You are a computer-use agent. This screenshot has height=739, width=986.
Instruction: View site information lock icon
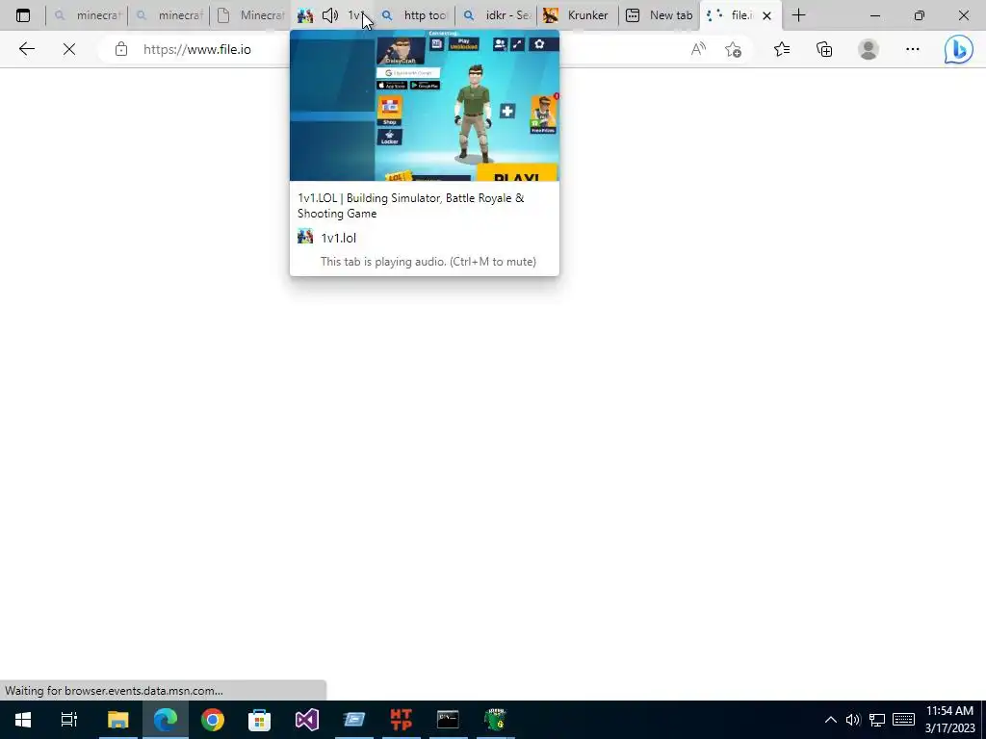[x=121, y=49]
